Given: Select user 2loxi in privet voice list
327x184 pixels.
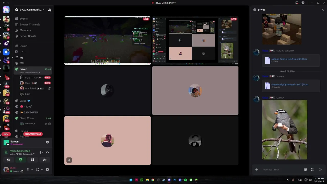Looking at the screenshot, I should click(x=35, y=83).
